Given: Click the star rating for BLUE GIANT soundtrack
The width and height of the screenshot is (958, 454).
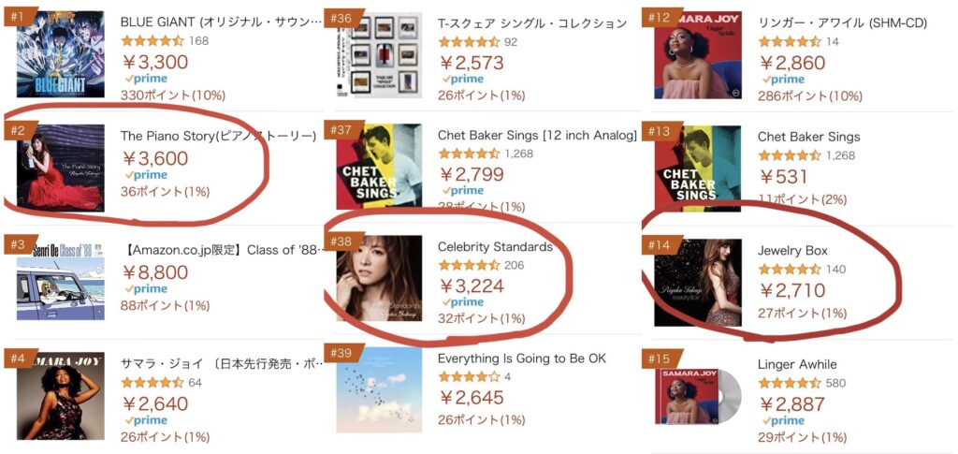Looking at the screenshot, I should (152, 41).
